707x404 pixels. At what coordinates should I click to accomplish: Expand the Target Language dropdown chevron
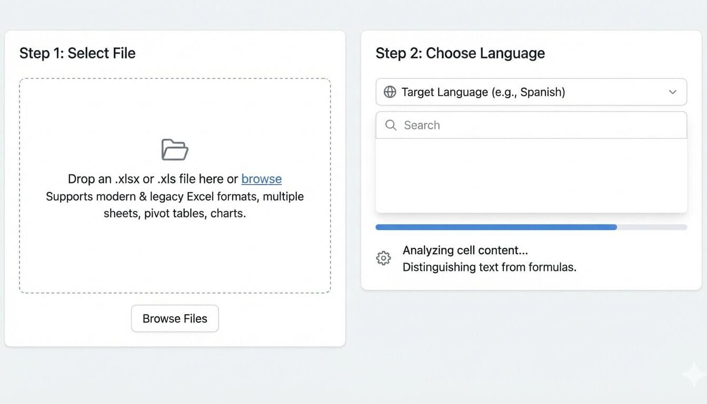point(672,92)
